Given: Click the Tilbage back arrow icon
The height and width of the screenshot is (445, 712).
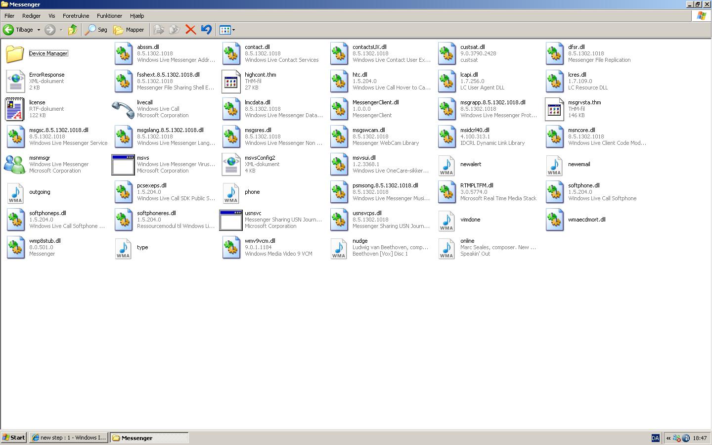Looking at the screenshot, I should click(8, 30).
